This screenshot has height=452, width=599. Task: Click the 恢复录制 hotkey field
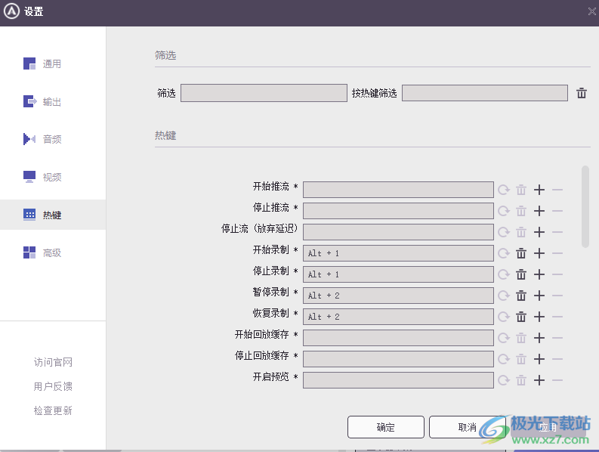(398, 317)
